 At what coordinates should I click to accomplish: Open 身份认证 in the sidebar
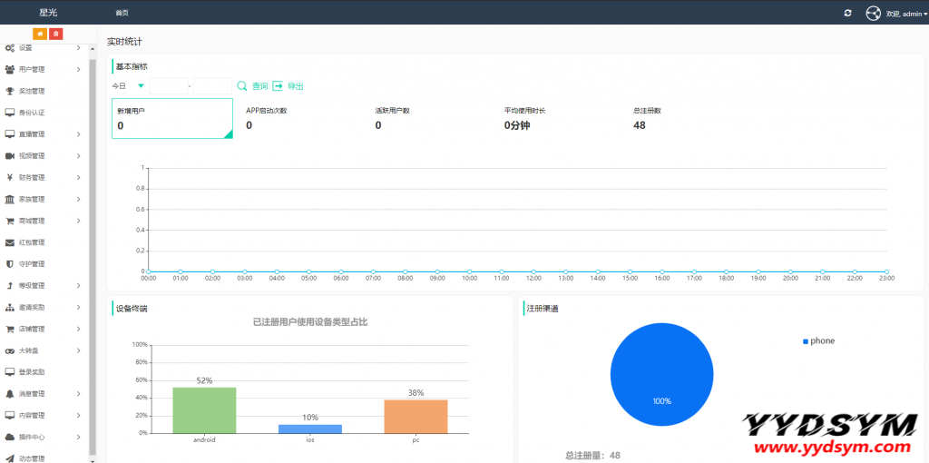(32, 113)
